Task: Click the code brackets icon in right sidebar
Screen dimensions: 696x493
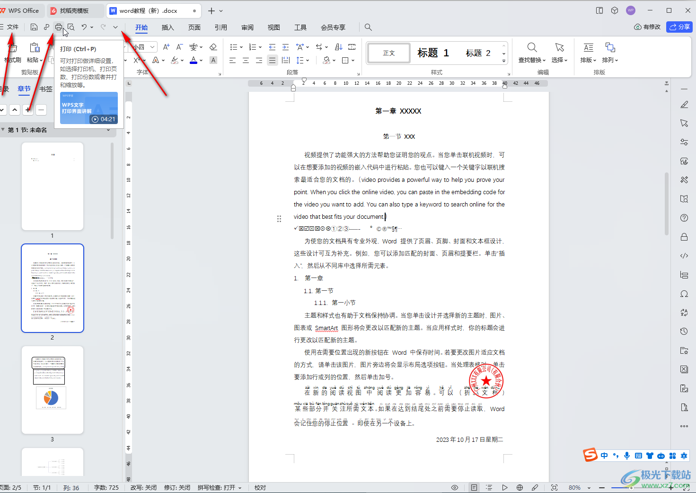Action: (684, 256)
